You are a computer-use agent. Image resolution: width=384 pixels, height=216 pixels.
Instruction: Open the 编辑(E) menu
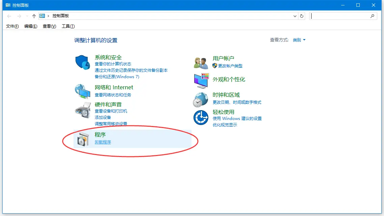tap(31, 26)
